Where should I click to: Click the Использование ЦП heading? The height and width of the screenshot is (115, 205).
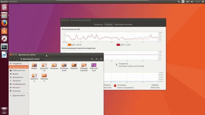click(x=71, y=29)
